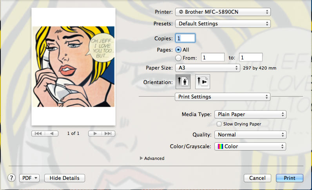Go to last page in preview

coord(108,133)
